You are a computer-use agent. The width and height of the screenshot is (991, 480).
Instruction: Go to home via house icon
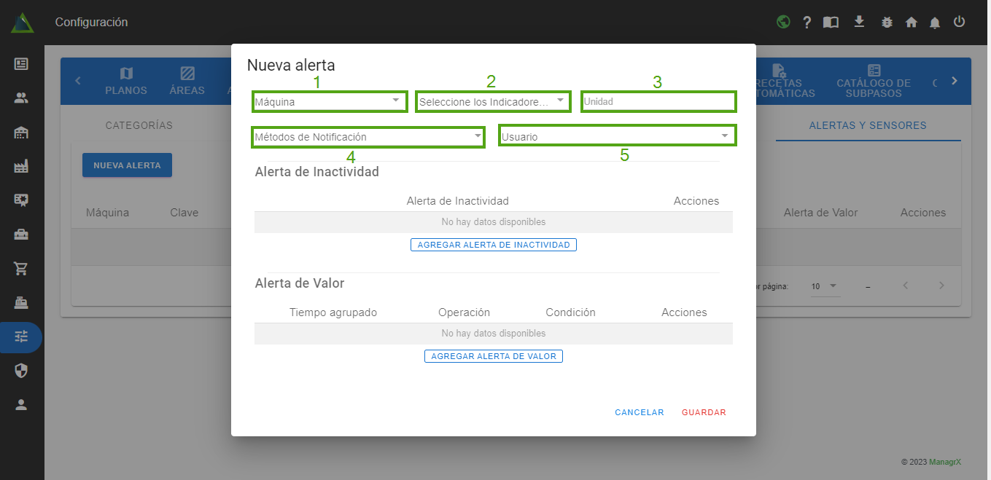click(x=911, y=23)
